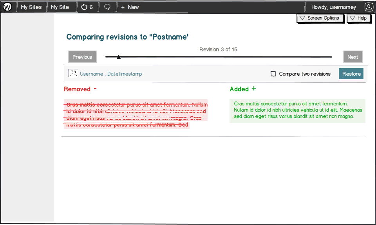
Task: Click the Restore button
Action: (351, 74)
